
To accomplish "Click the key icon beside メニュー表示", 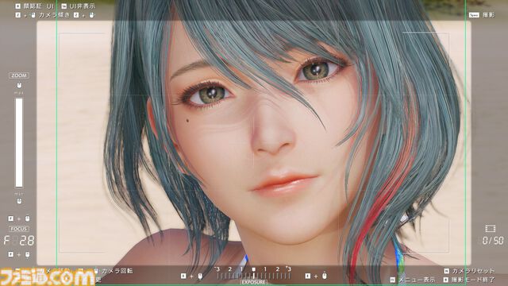I will (393, 280).
